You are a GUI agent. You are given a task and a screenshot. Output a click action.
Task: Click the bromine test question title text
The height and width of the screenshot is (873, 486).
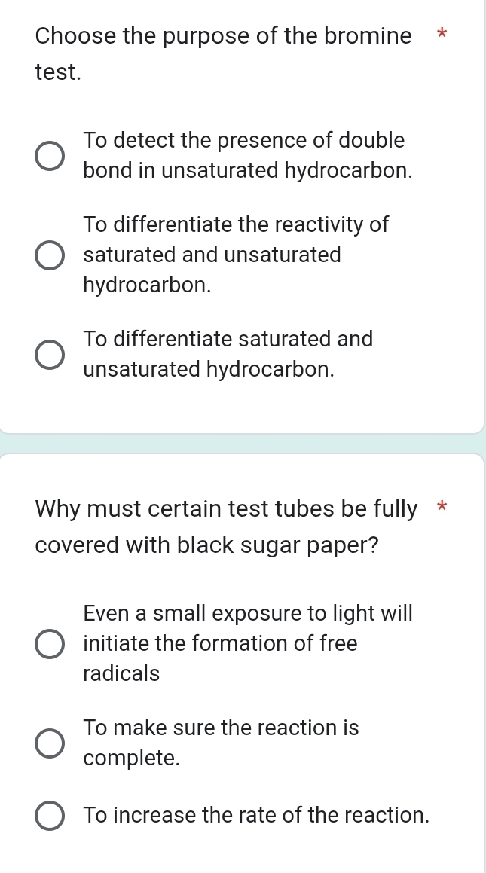[222, 35]
